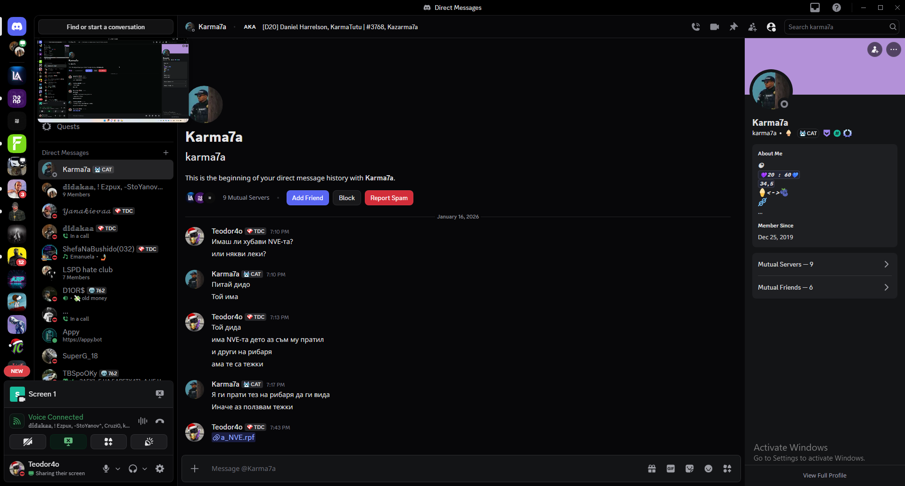
Task: Create new DM plus icon
Action: (x=166, y=153)
